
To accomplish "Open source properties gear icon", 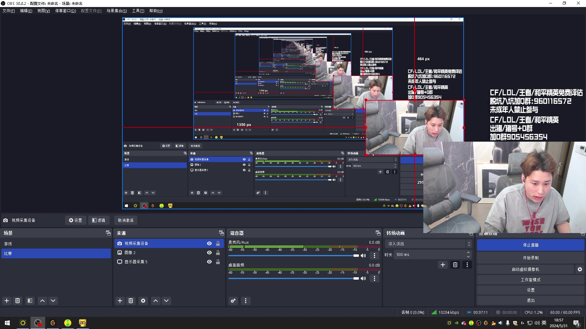I will pyautogui.click(x=143, y=301).
